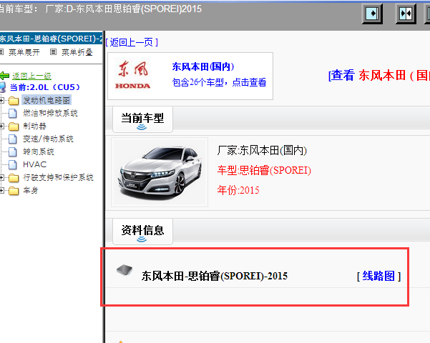Click the gray book icon beside 东风本田-思铂睿
The image size is (430, 343).
click(124, 269)
